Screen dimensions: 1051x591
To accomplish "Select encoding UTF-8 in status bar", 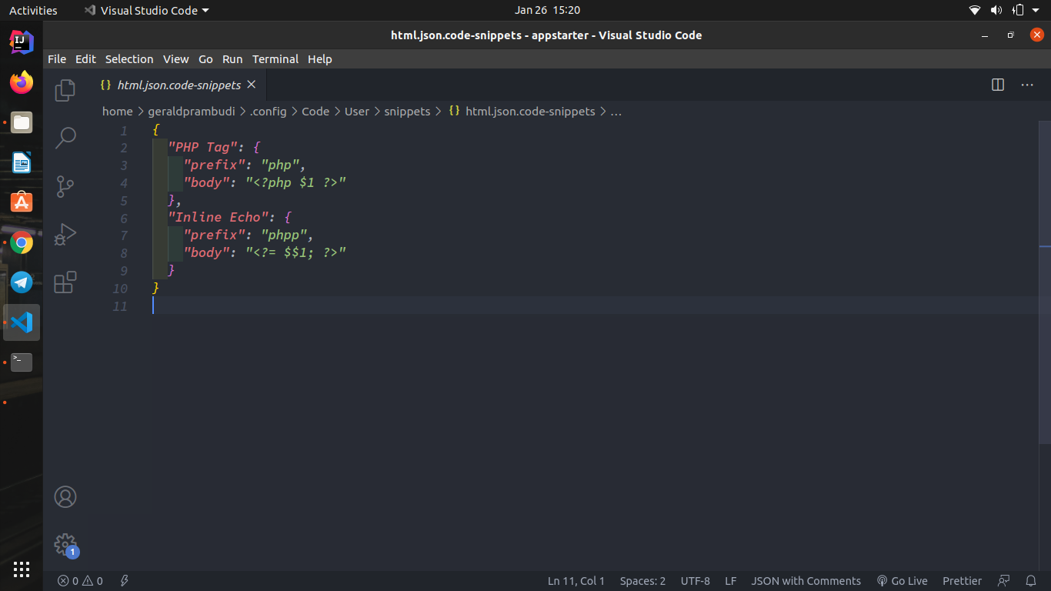I will [696, 581].
